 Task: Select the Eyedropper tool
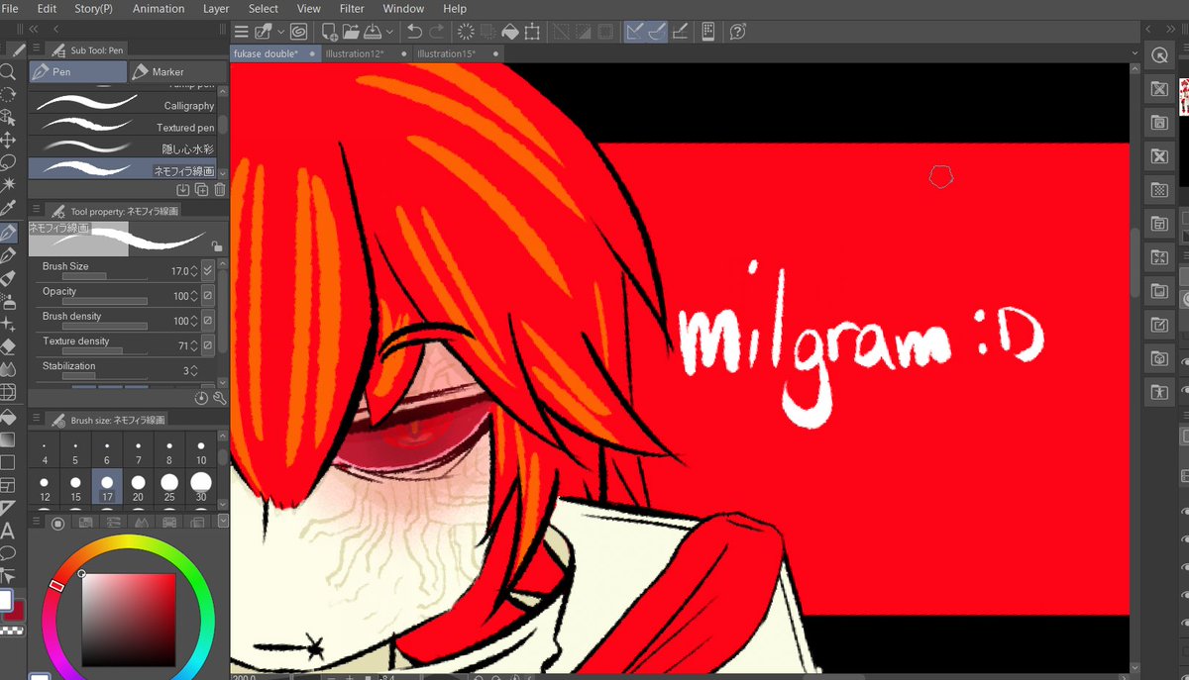tap(8, 208)
